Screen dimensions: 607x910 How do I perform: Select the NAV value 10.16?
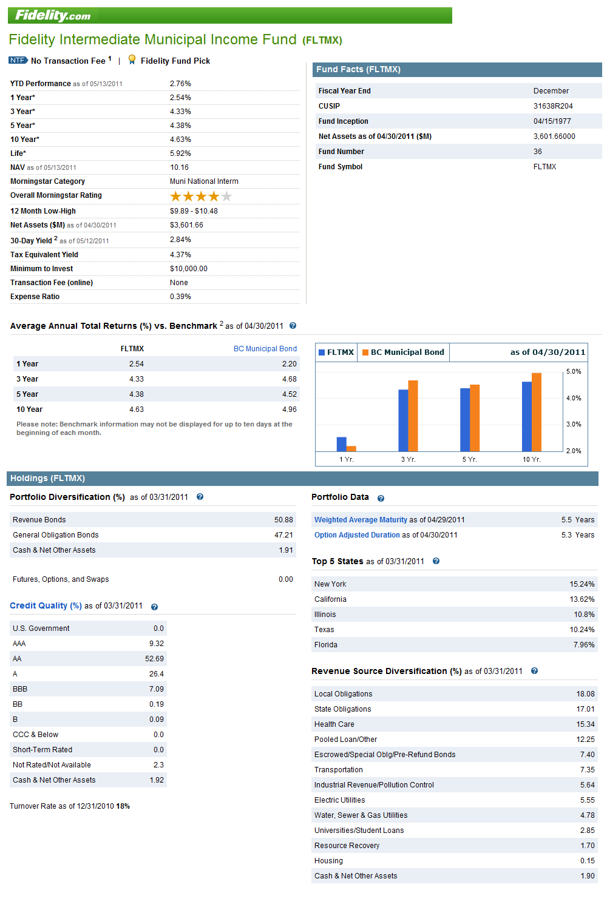point(179,167)
